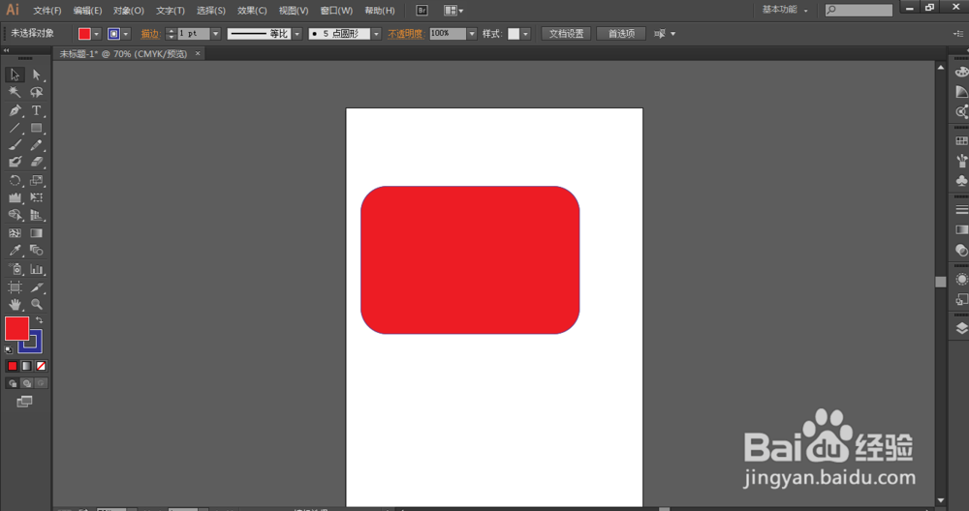Select the Mesh tool

point(15,233)
